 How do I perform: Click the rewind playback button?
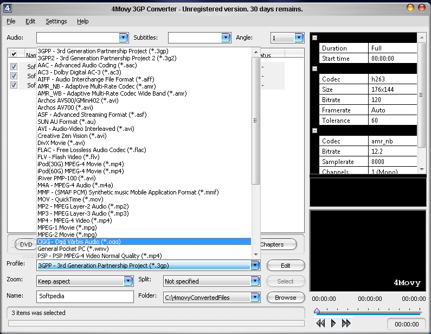(x=320, y=323)
